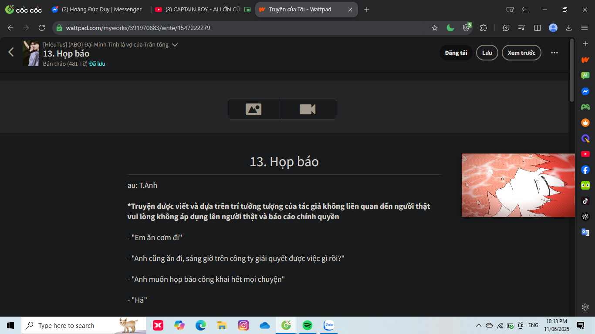Open TikTok from the browser sidebar
This screenshot has width=595, height=334.
(x=585, y=201)
